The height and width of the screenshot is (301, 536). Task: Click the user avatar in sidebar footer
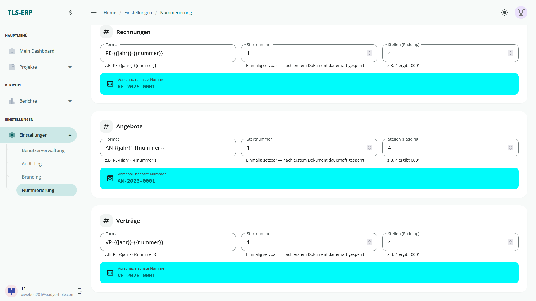pos(11,291)
